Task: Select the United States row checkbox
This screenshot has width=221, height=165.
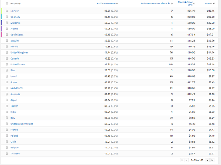Action: coord(7,64)
